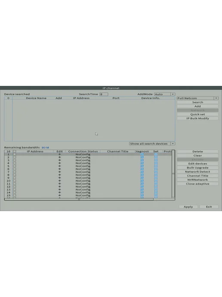Screen dimensions: 222x297
Task: Check the checkbox for channel 9
Action: (15, 178)
